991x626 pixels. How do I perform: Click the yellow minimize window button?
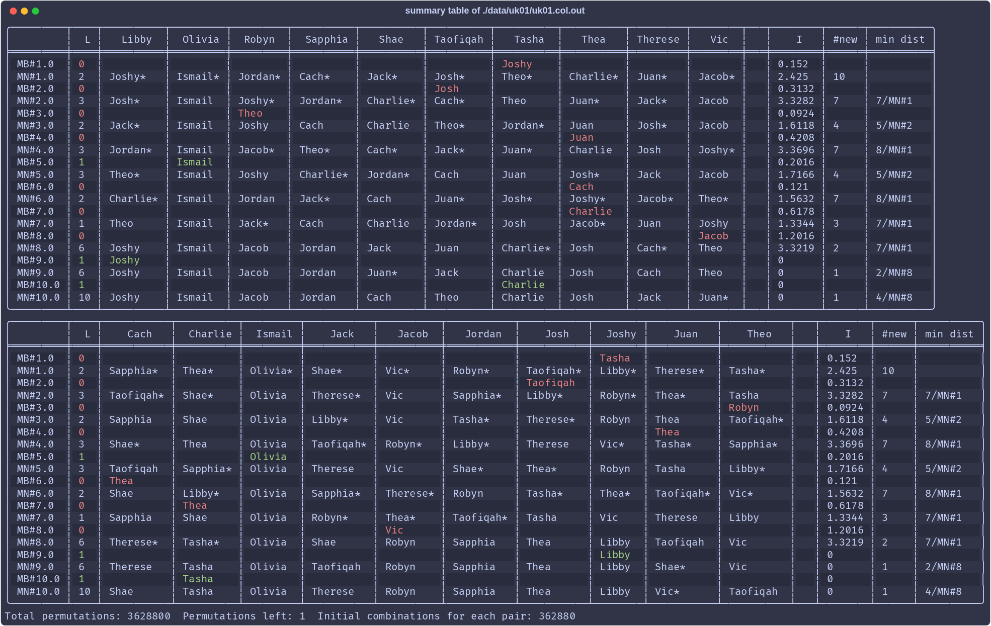24,11
